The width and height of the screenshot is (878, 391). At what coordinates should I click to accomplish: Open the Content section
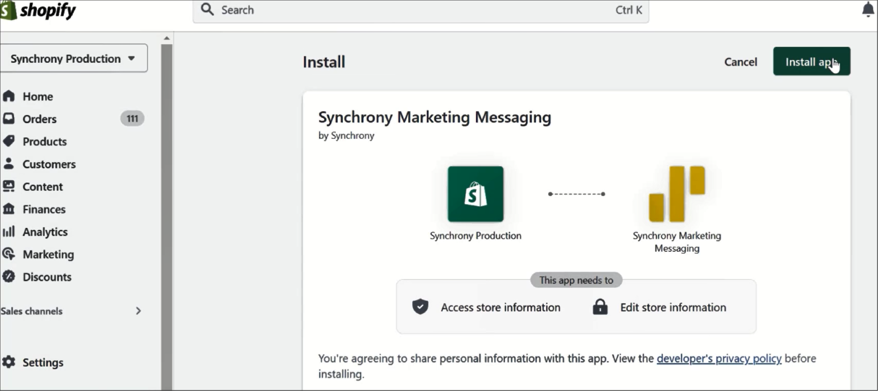[43, 187]
